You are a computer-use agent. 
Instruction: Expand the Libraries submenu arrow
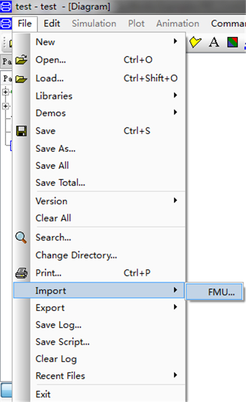(175, 95)
